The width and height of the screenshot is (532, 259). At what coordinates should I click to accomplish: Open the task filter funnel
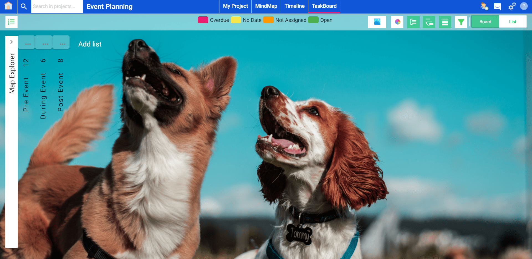[x=461, y=22]
